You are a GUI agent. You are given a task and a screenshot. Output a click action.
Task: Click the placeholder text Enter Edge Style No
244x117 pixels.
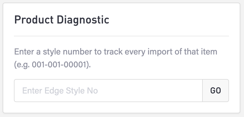[x=60, y=91]
